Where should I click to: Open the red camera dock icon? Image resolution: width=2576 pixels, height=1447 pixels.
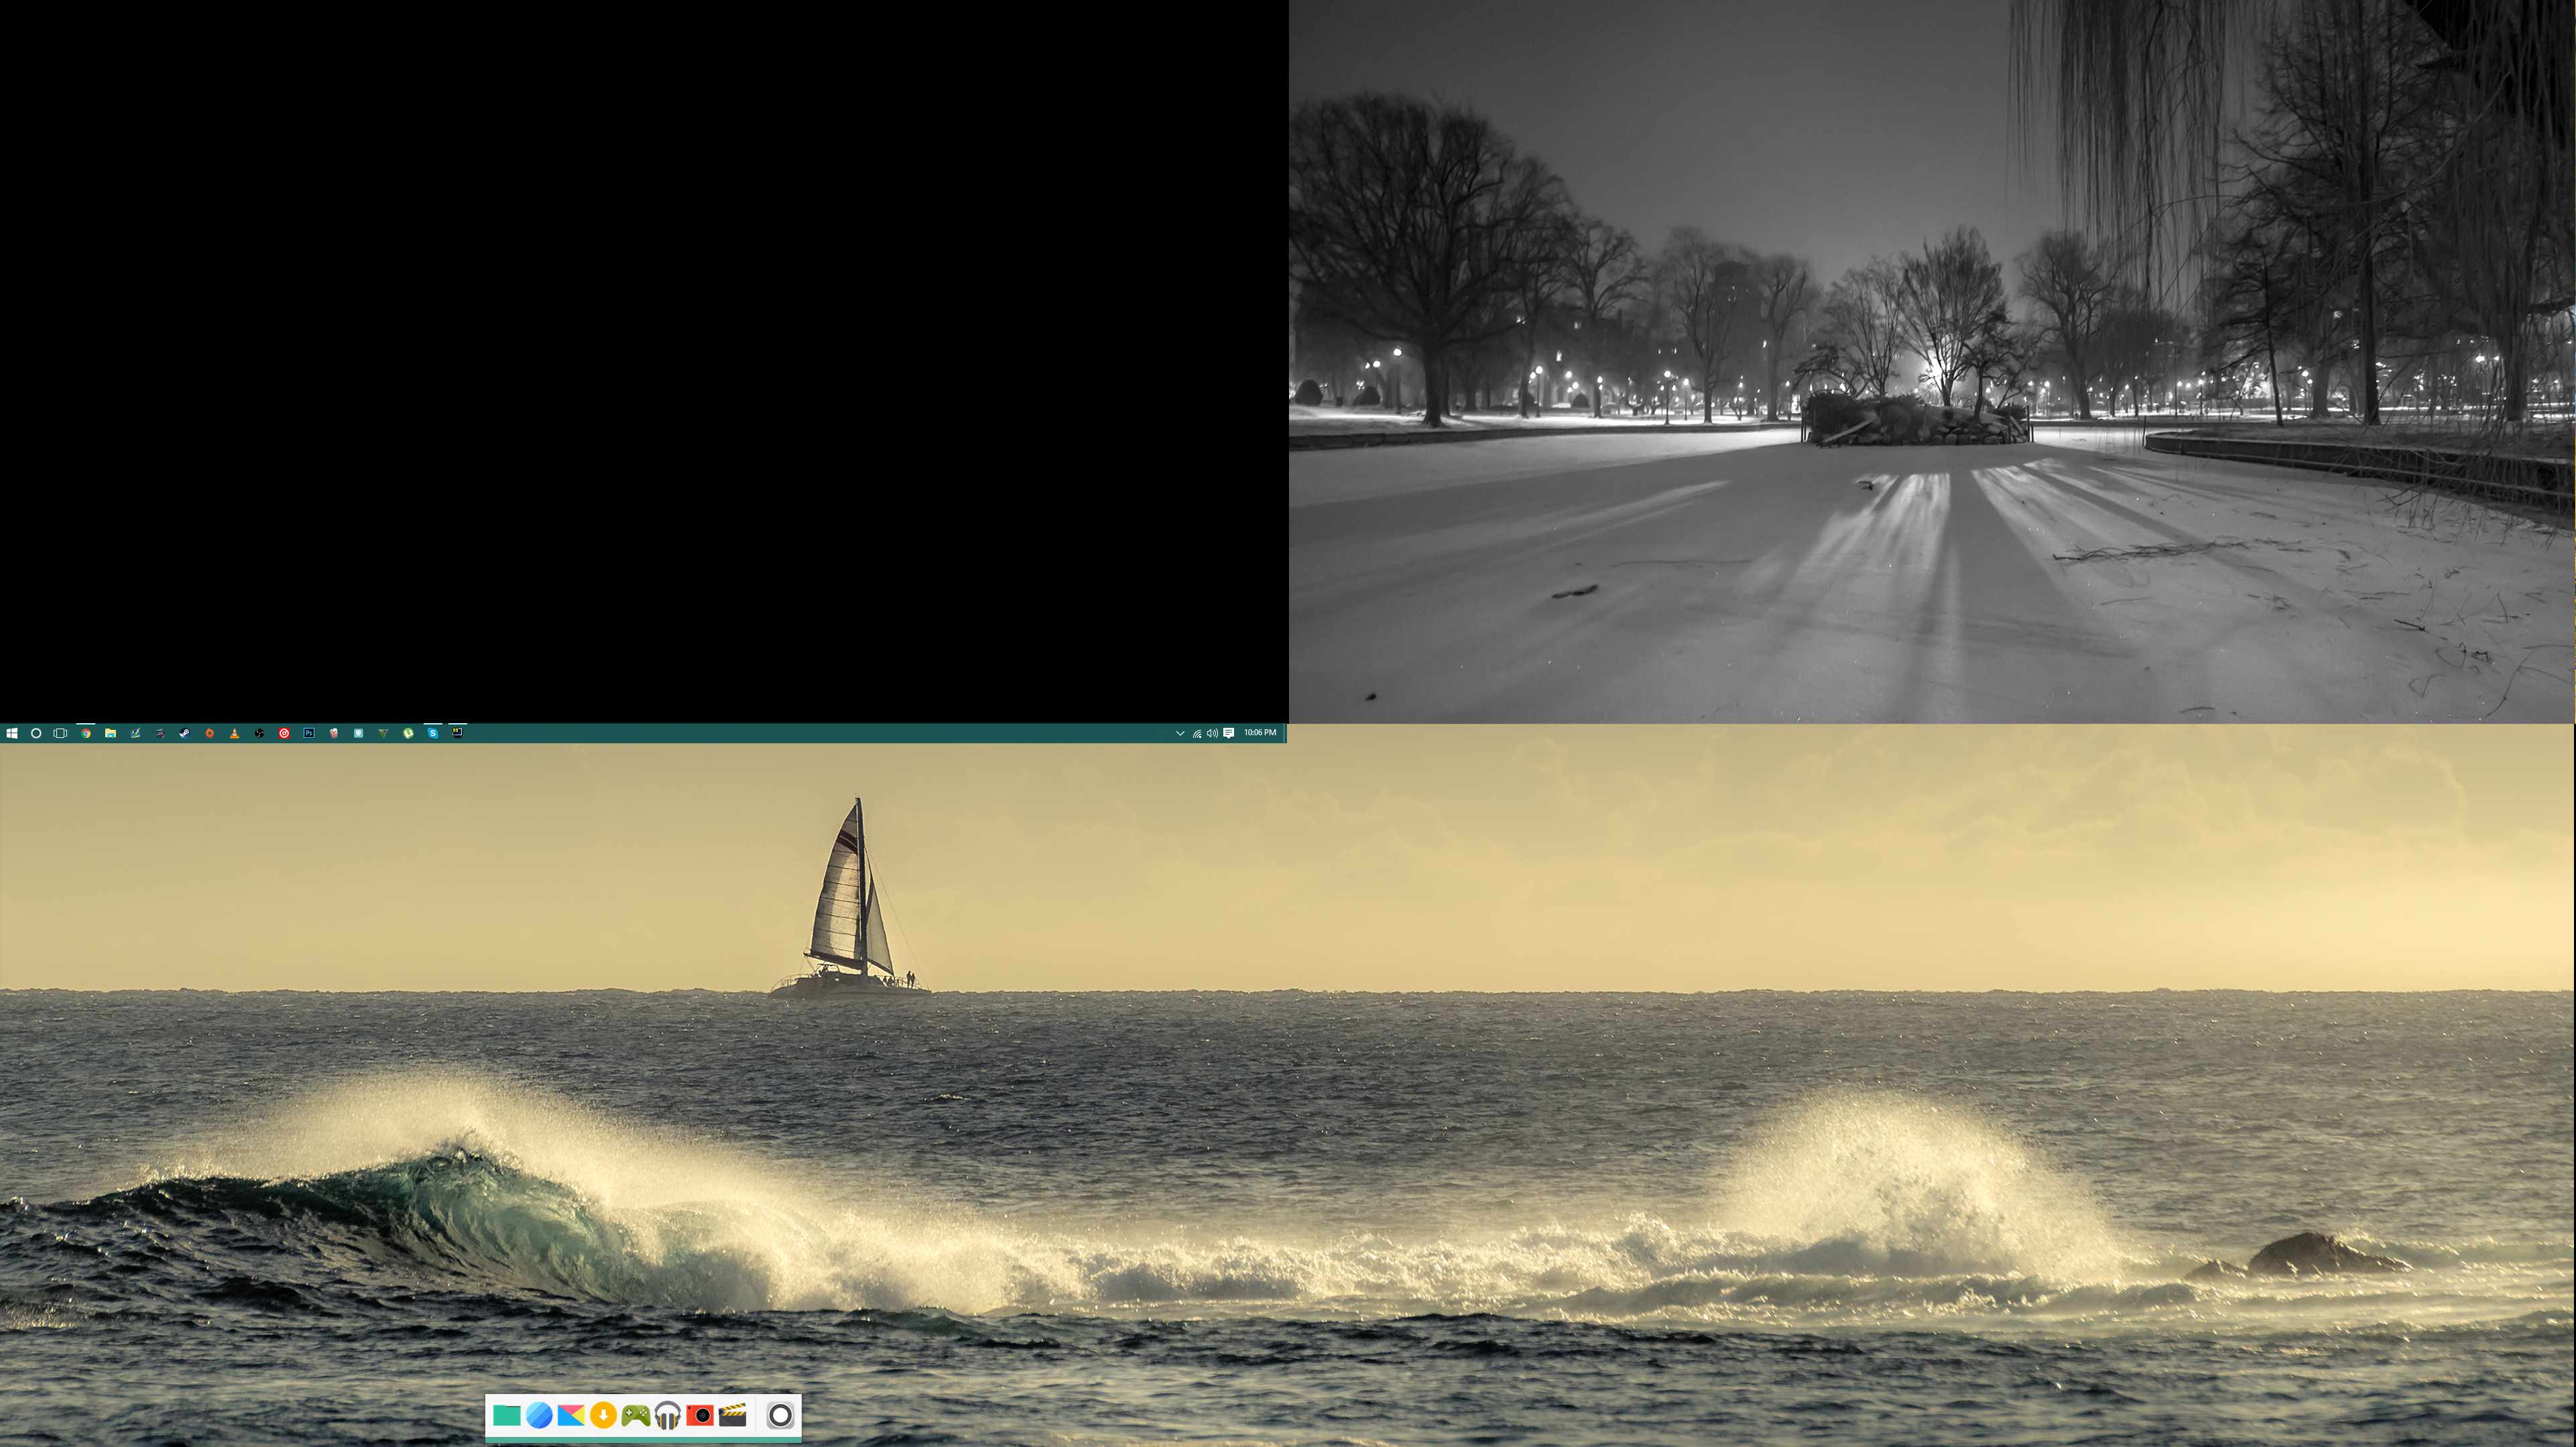click(700, 1415)
